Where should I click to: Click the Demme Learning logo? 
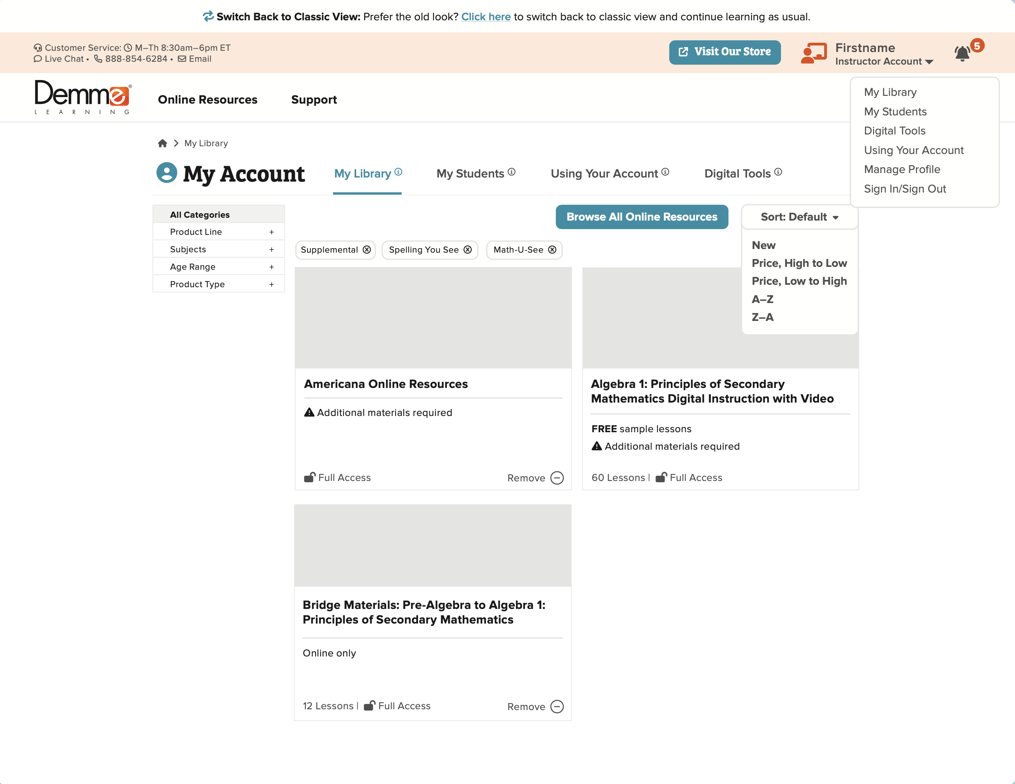tap(83, 97)
